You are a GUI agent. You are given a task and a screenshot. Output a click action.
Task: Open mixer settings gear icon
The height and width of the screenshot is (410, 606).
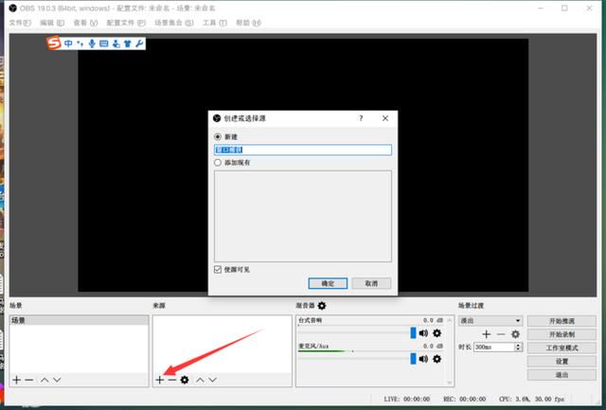click(x=322, y=306)
